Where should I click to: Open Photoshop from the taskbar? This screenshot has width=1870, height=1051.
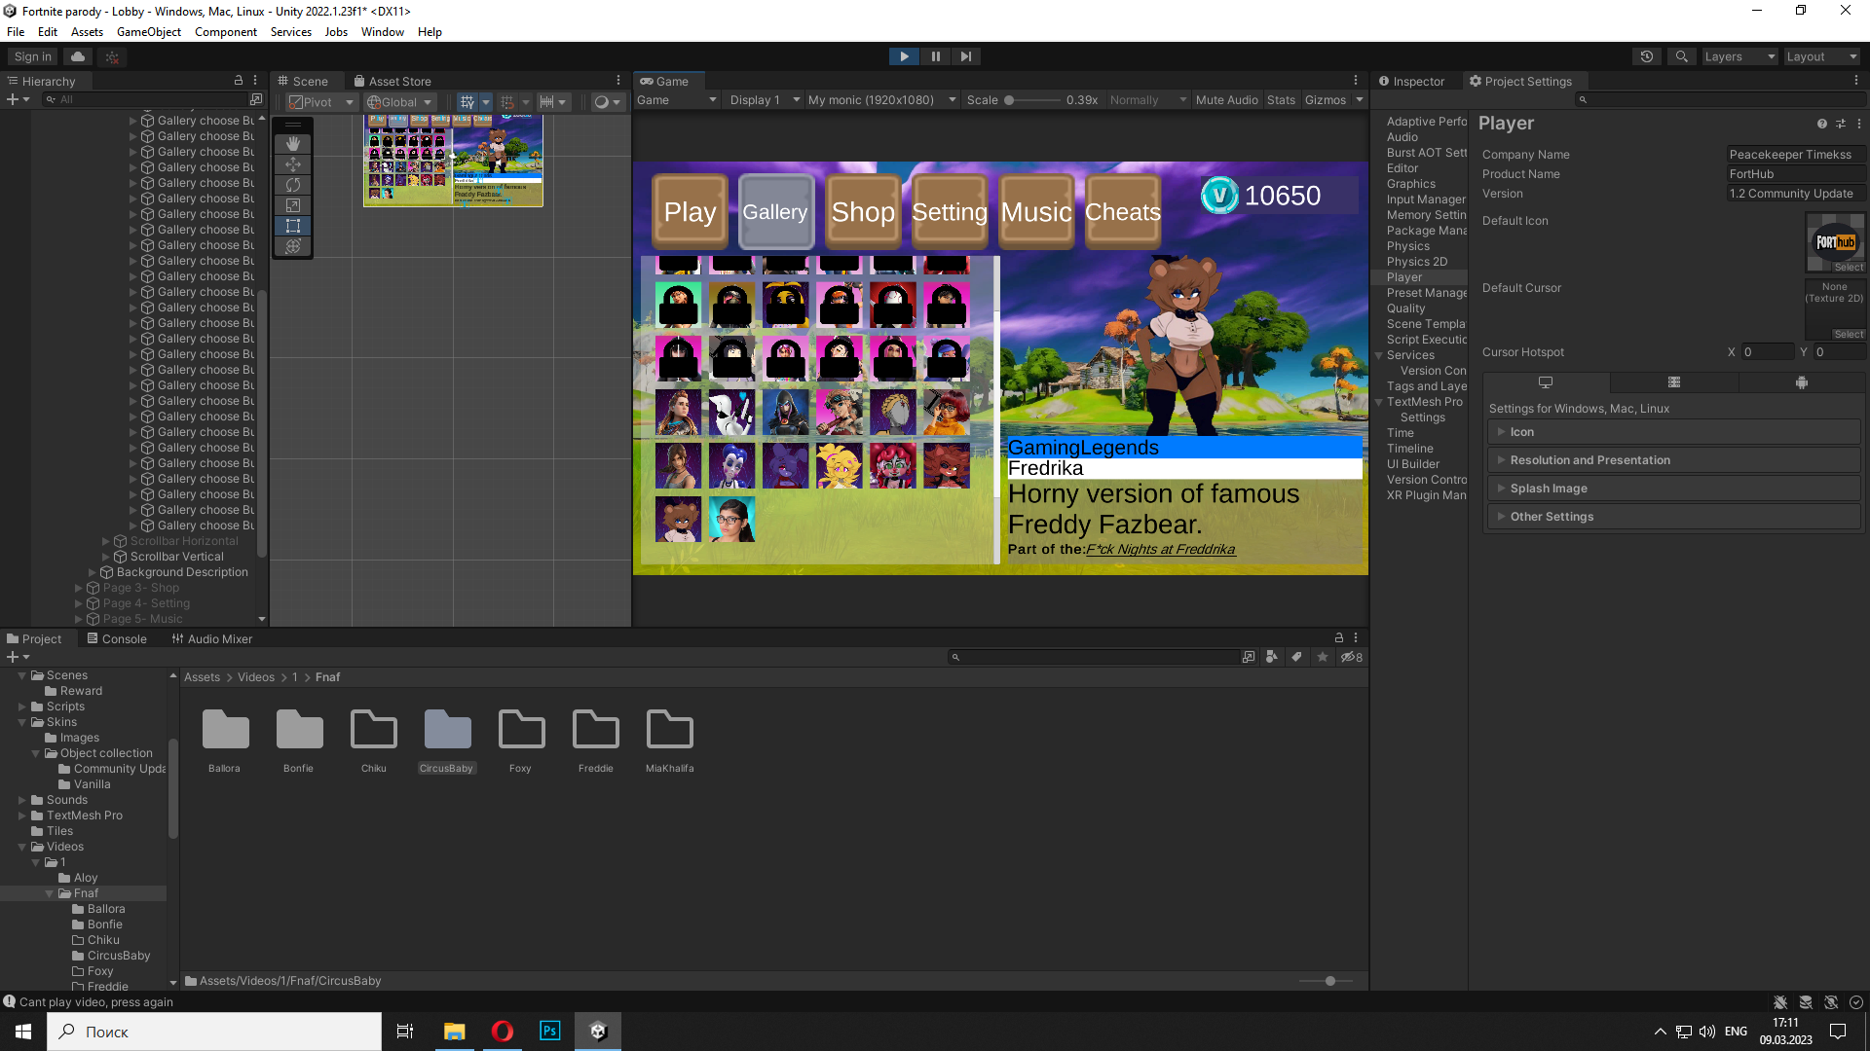click(550, 1031)
